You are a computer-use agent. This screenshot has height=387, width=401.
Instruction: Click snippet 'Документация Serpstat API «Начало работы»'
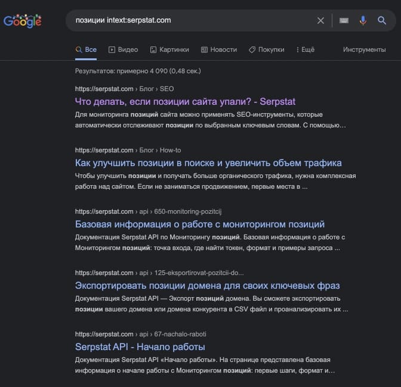(x=205, y=365)
